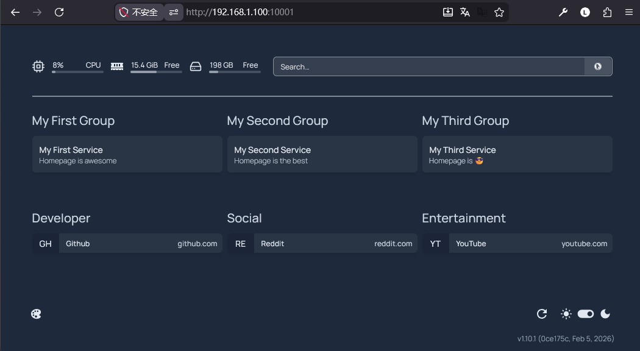
Task: Collapse My Second Group heading
Action: [277, 121]
